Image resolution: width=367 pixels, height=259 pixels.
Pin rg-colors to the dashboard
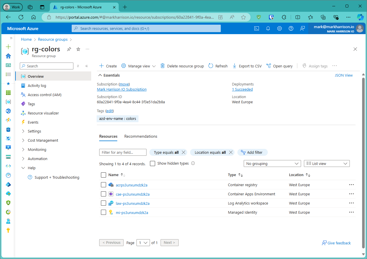point(69,49)
